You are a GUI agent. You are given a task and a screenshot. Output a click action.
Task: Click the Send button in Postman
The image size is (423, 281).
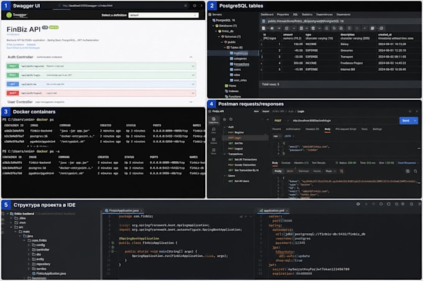tap(406, 121)
